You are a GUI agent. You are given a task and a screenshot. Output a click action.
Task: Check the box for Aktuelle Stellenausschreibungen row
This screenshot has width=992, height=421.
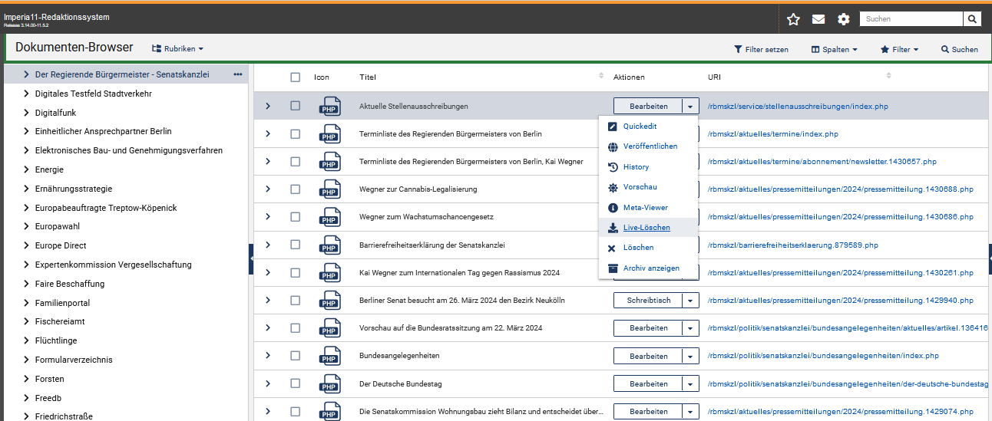296,106
